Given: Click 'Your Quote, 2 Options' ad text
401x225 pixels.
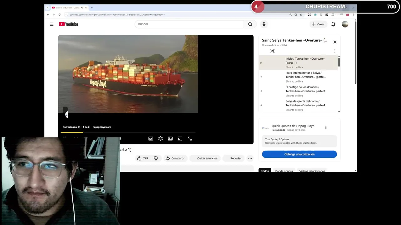Looking at the screenshot, I should pos(277,139).
